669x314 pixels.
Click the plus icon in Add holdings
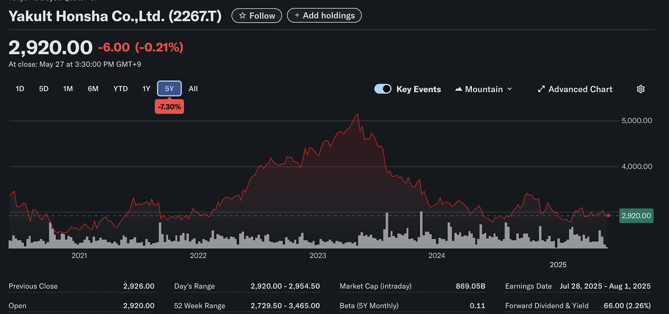pos(297,15)
